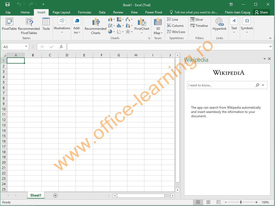This screenshot has height=206, width=275.
Task: Click the horizontal scrollbar right arrow
Action: [x=173, y=196]
